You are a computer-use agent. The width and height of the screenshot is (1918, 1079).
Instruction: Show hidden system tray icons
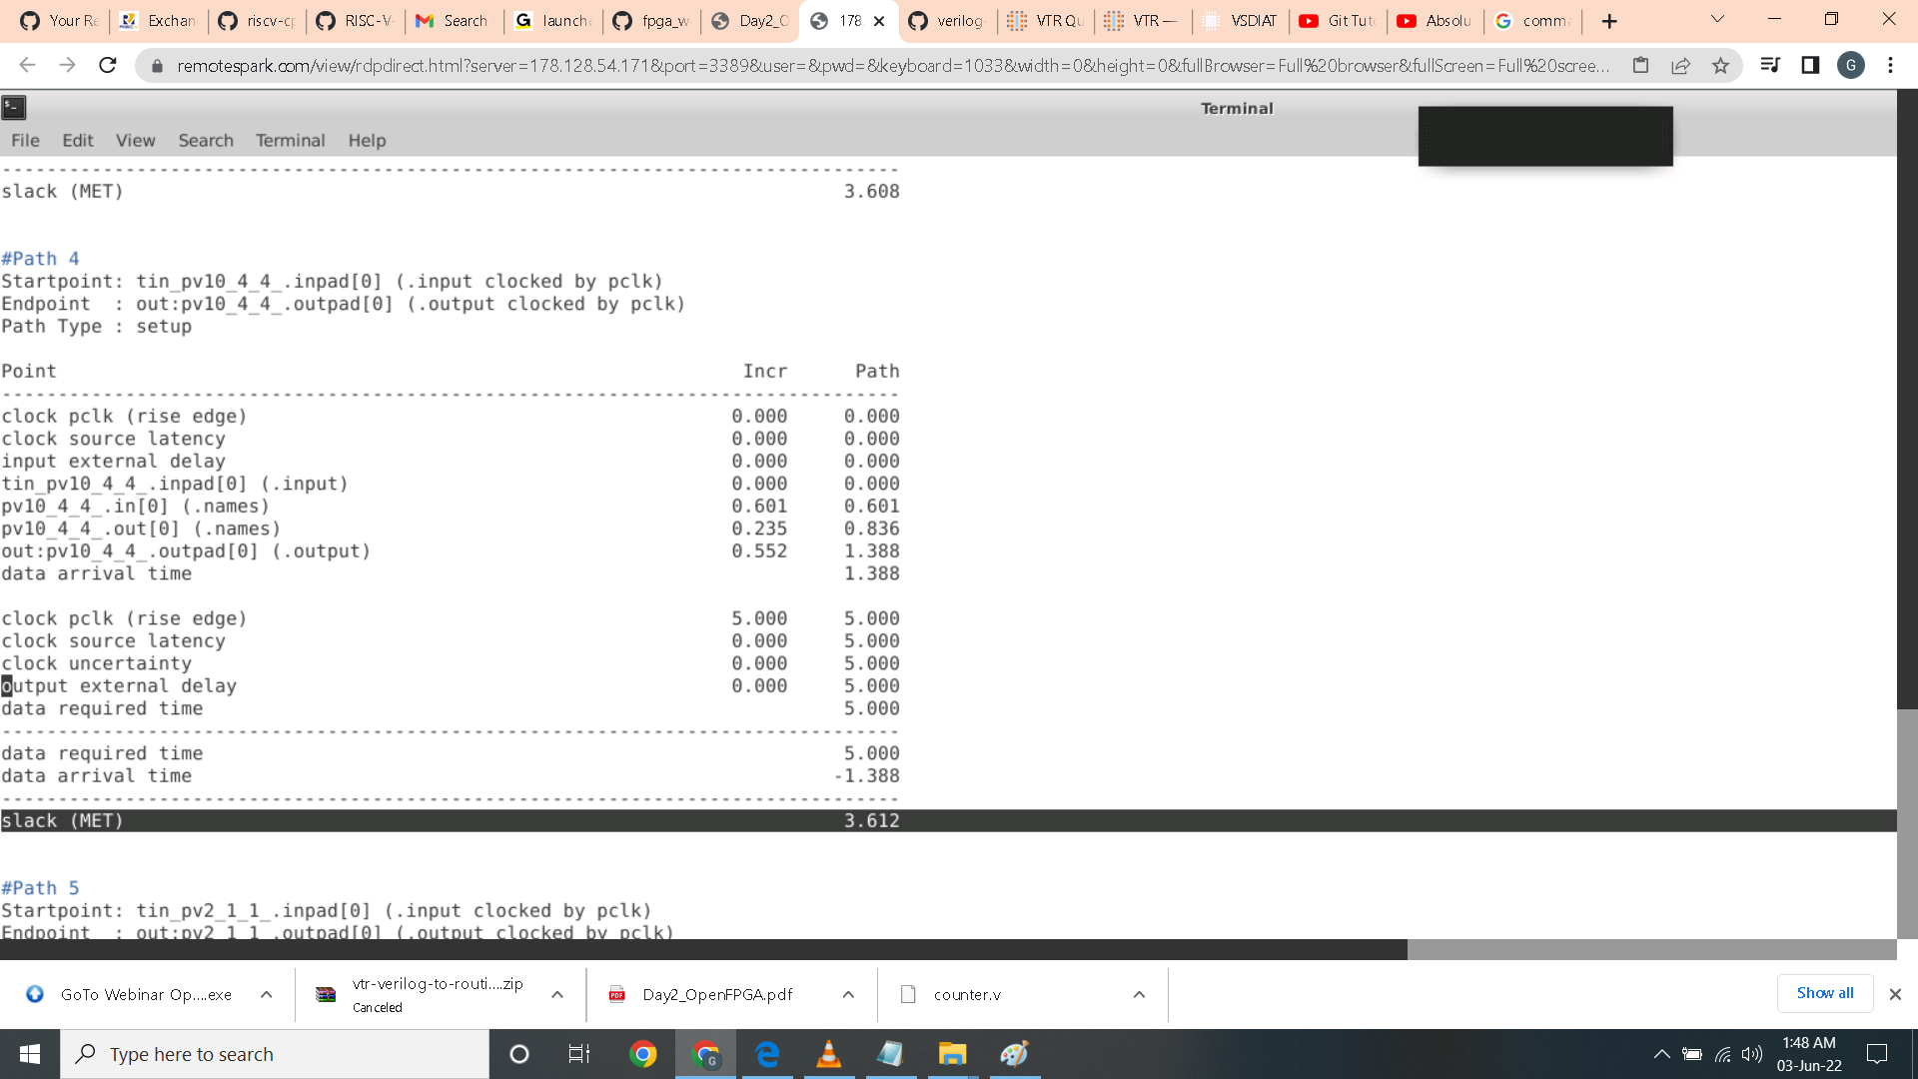tap(1661, 1054)
